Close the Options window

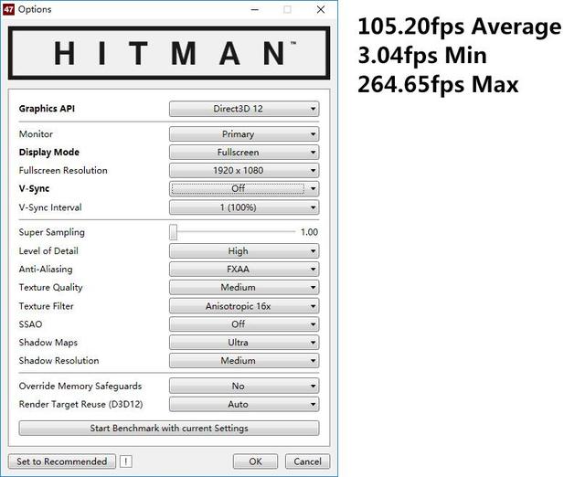click(x=321, y=10)
